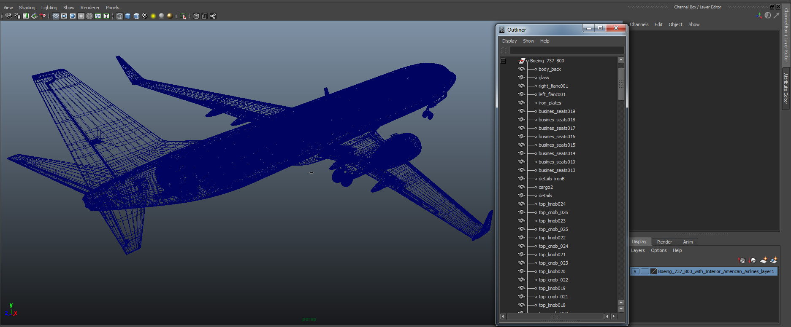The height and width of the screenshot is (327, 791).
Task: Select cargo2 in Outliner
Action: (545, 187)
